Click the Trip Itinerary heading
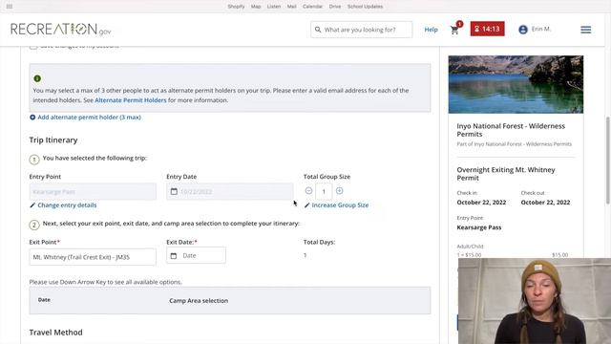This screenshot has width=611, height=344. coord(53,140)
